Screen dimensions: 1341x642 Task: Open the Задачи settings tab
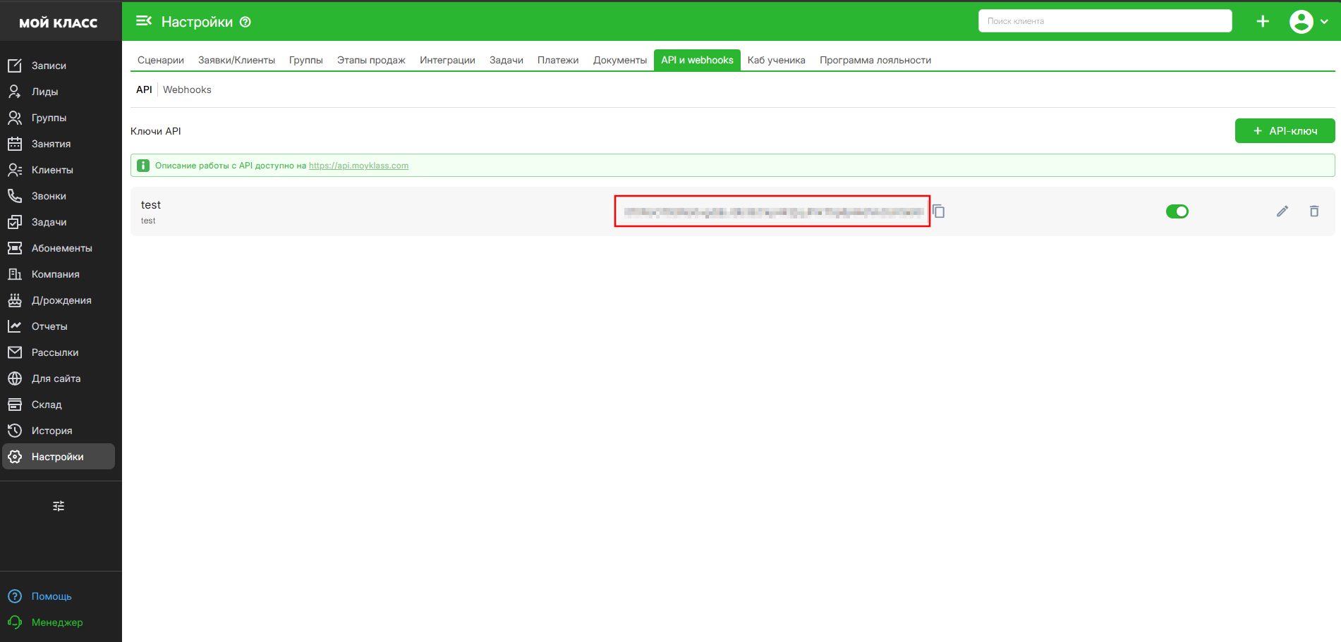click(x=506, y=60)
